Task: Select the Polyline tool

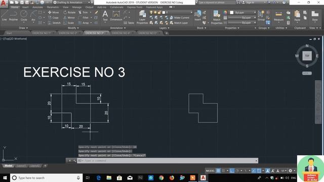Action: click(13, 16)
